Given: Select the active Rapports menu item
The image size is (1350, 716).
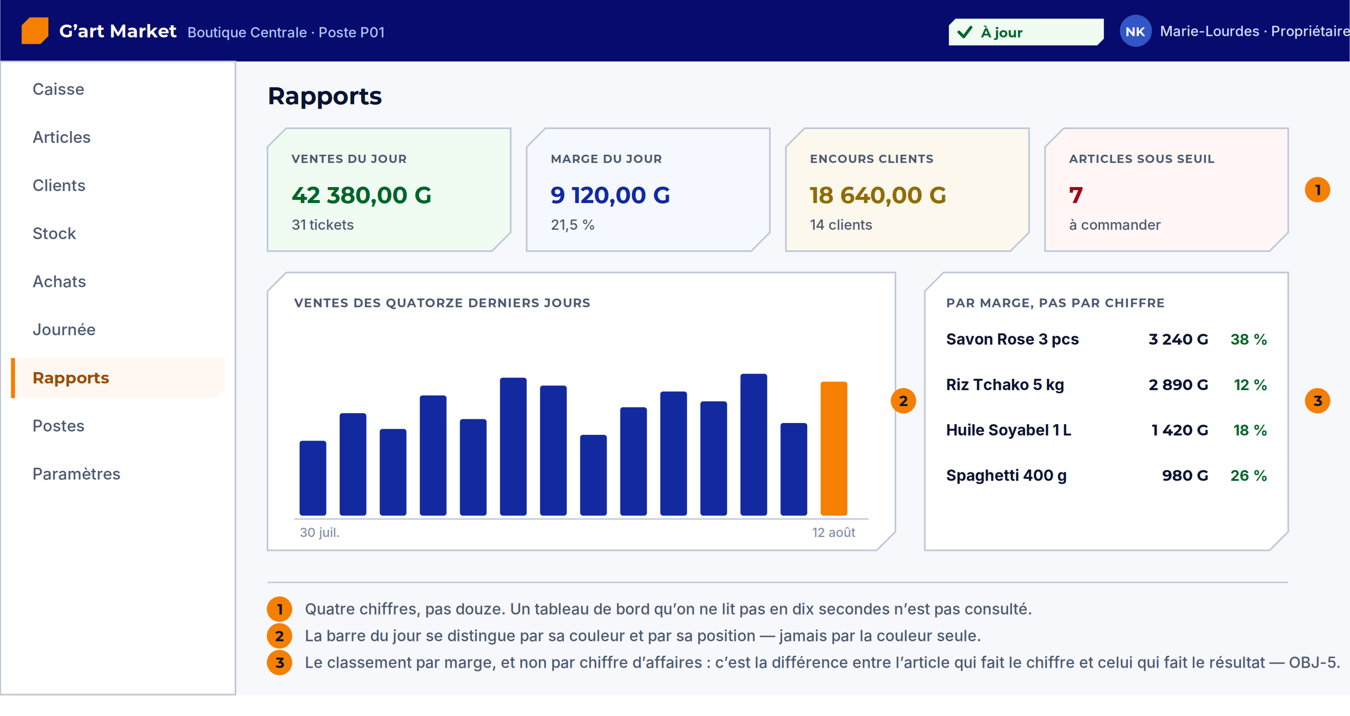Looking at the screenshot, I should pyautogui.click(x=118, y=378).
